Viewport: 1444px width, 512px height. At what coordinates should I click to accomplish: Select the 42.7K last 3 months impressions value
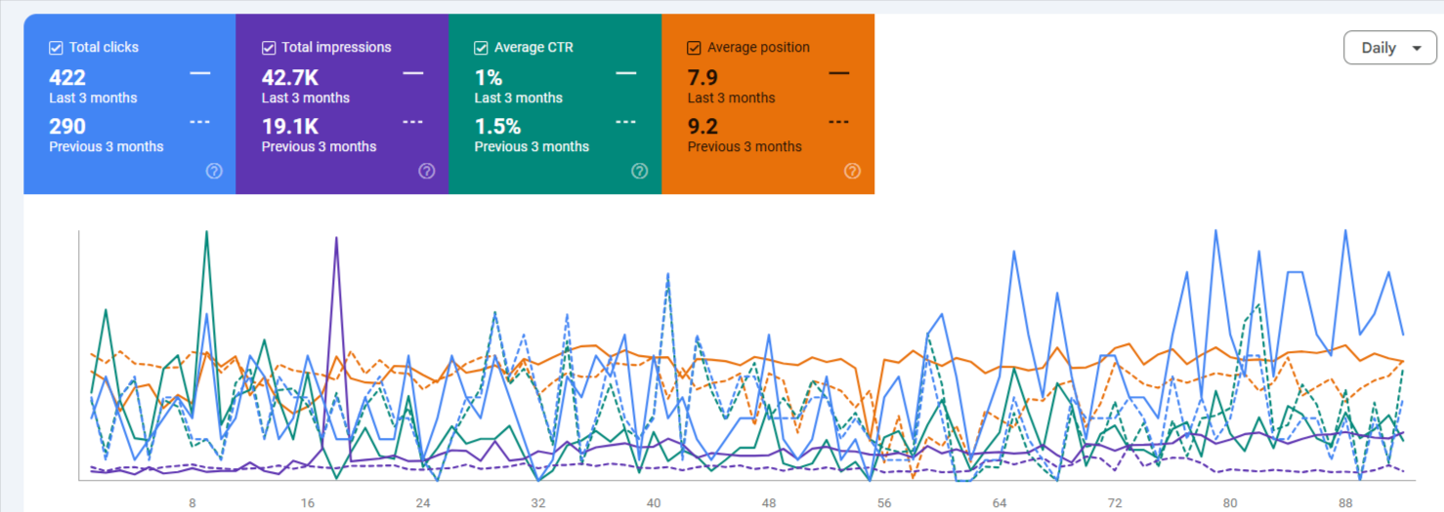[x=290, y=78]
